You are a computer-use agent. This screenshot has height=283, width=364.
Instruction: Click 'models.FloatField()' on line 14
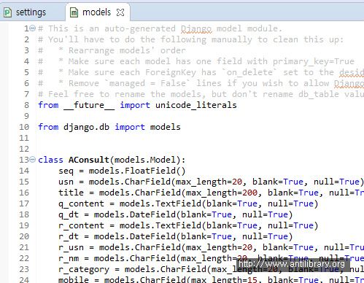137,171
